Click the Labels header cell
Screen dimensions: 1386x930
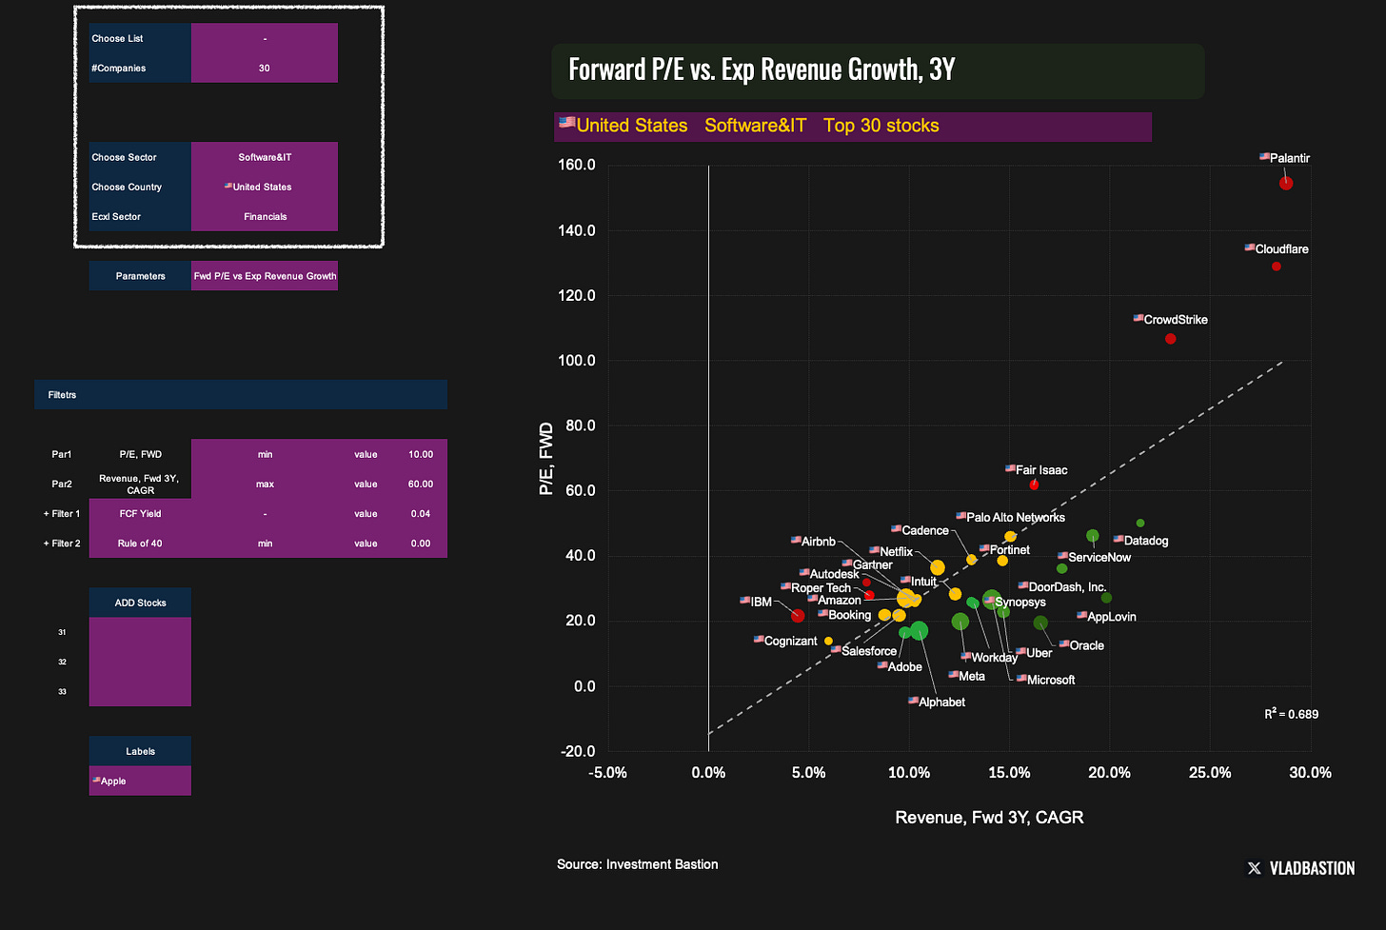[x=140, y=751]
